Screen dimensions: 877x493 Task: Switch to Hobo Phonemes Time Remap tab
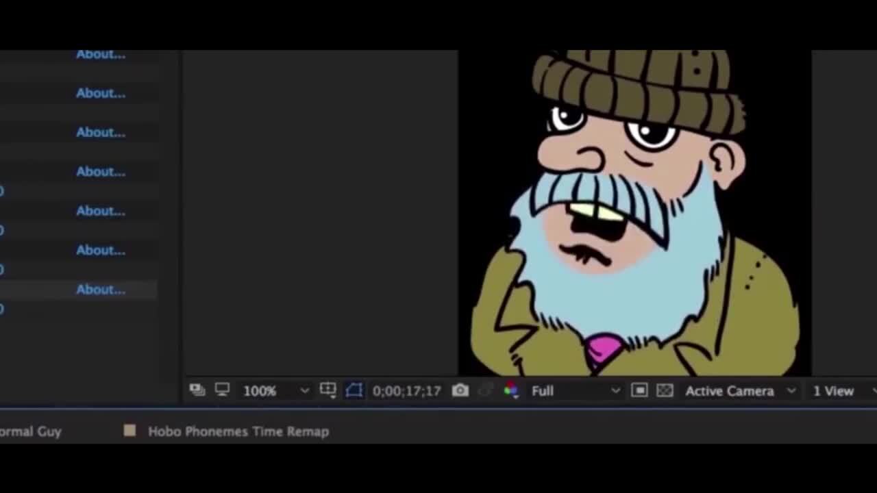coord(238,431)
